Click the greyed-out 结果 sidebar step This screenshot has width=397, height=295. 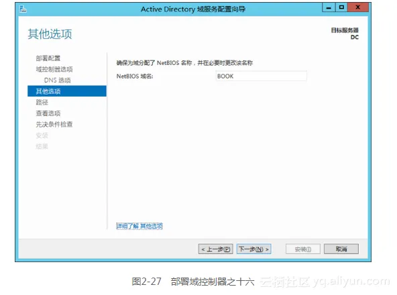[42, 146]
